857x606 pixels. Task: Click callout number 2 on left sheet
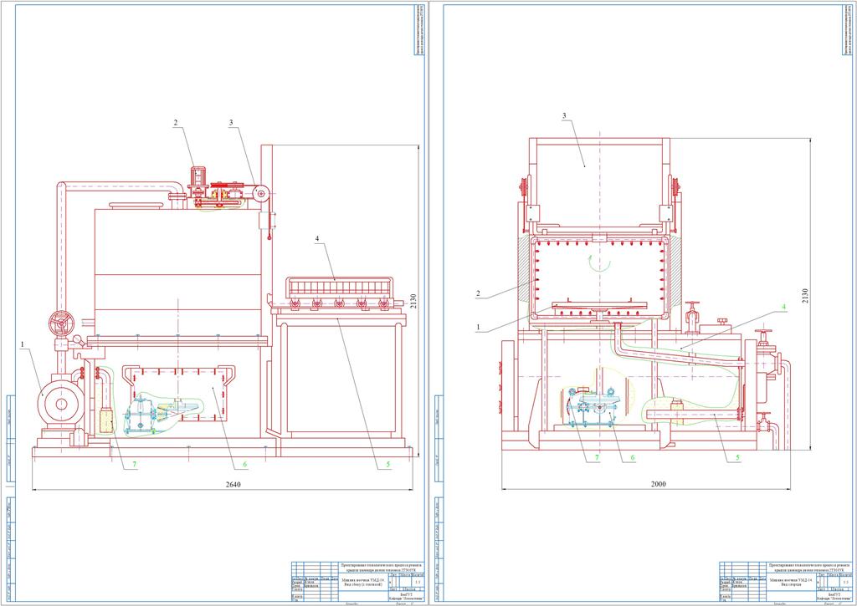[176, 124]
